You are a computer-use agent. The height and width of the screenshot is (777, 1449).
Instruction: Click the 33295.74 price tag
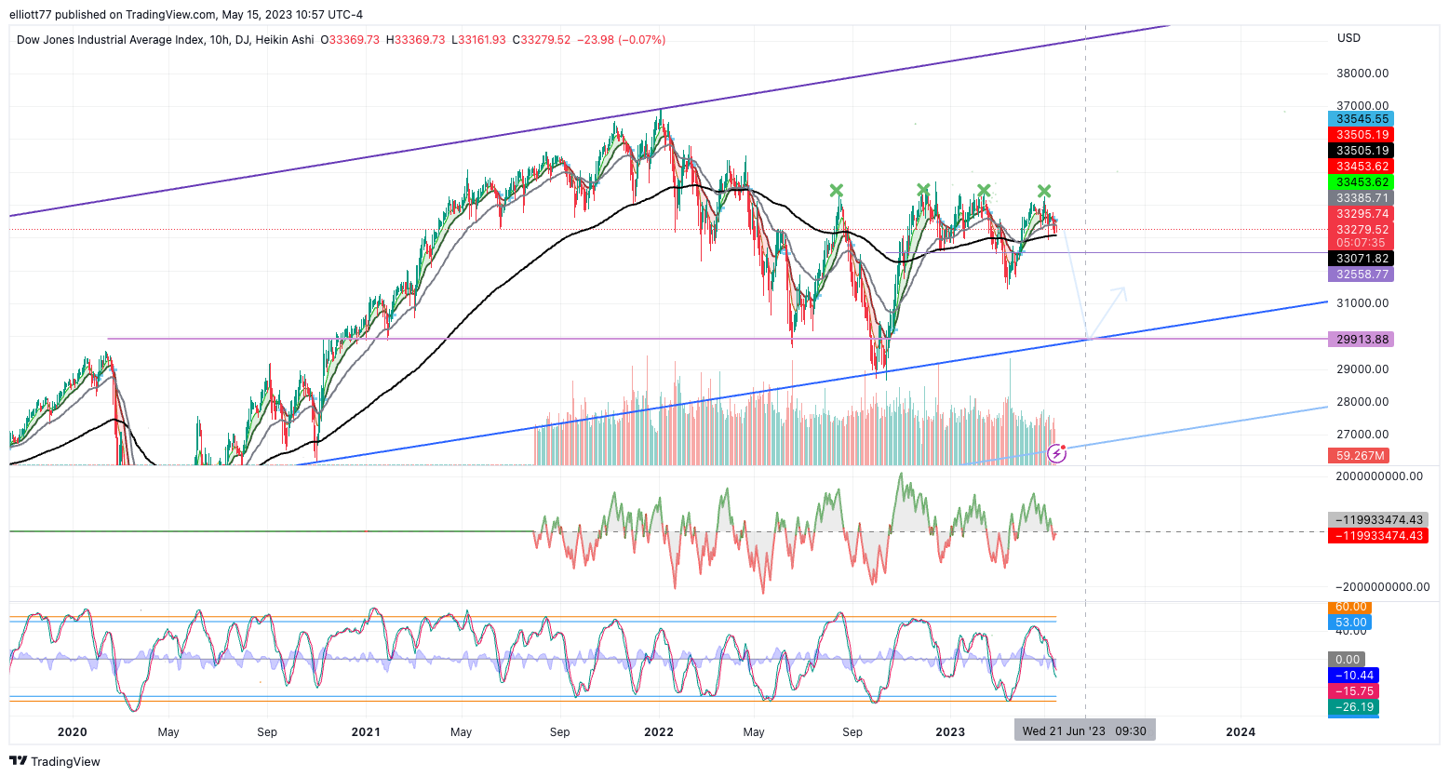1361,214
